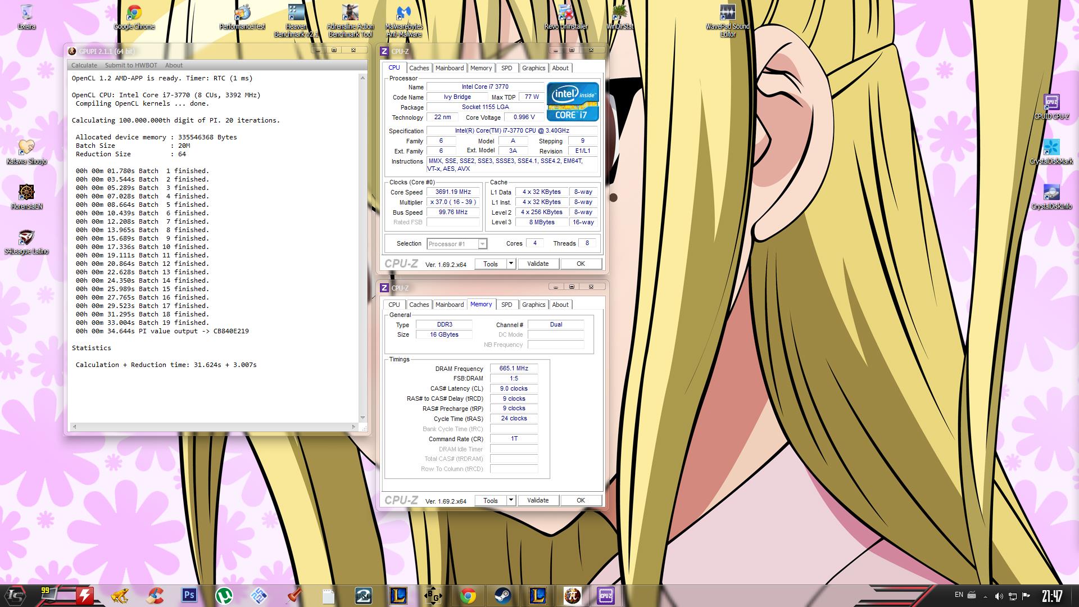Launch WavePad Sound Editor shortcut

tap(728, 21)
